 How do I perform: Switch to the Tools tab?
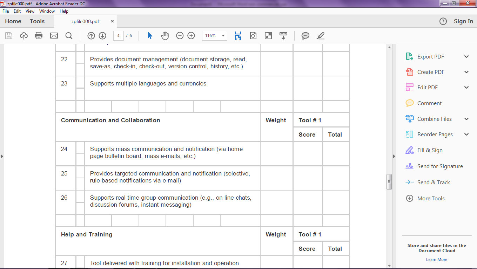pyautogui.click(x=37, y=21)
